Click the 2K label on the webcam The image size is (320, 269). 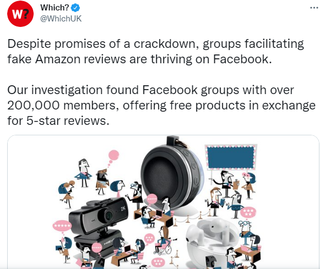pyautogui.click(x=123, y=208)
